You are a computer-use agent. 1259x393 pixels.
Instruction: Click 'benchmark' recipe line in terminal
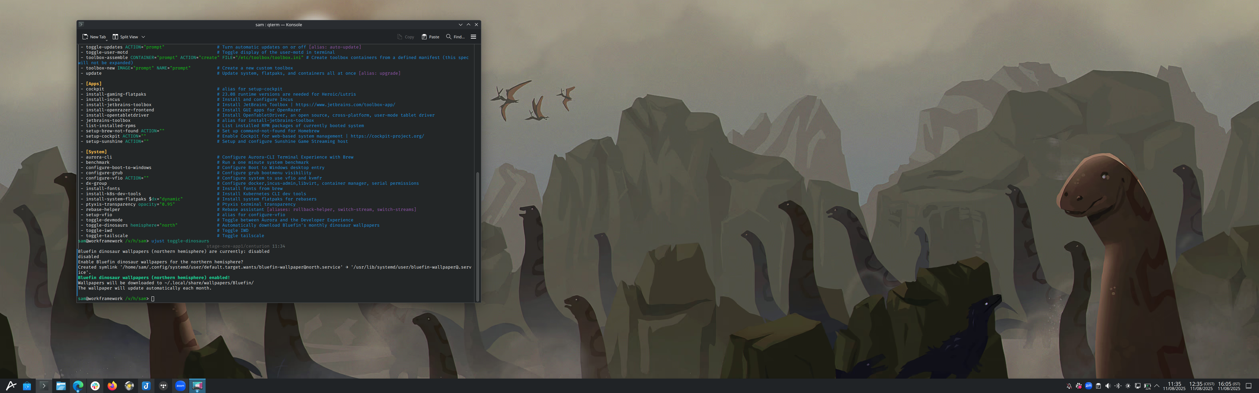coord(194,162)
